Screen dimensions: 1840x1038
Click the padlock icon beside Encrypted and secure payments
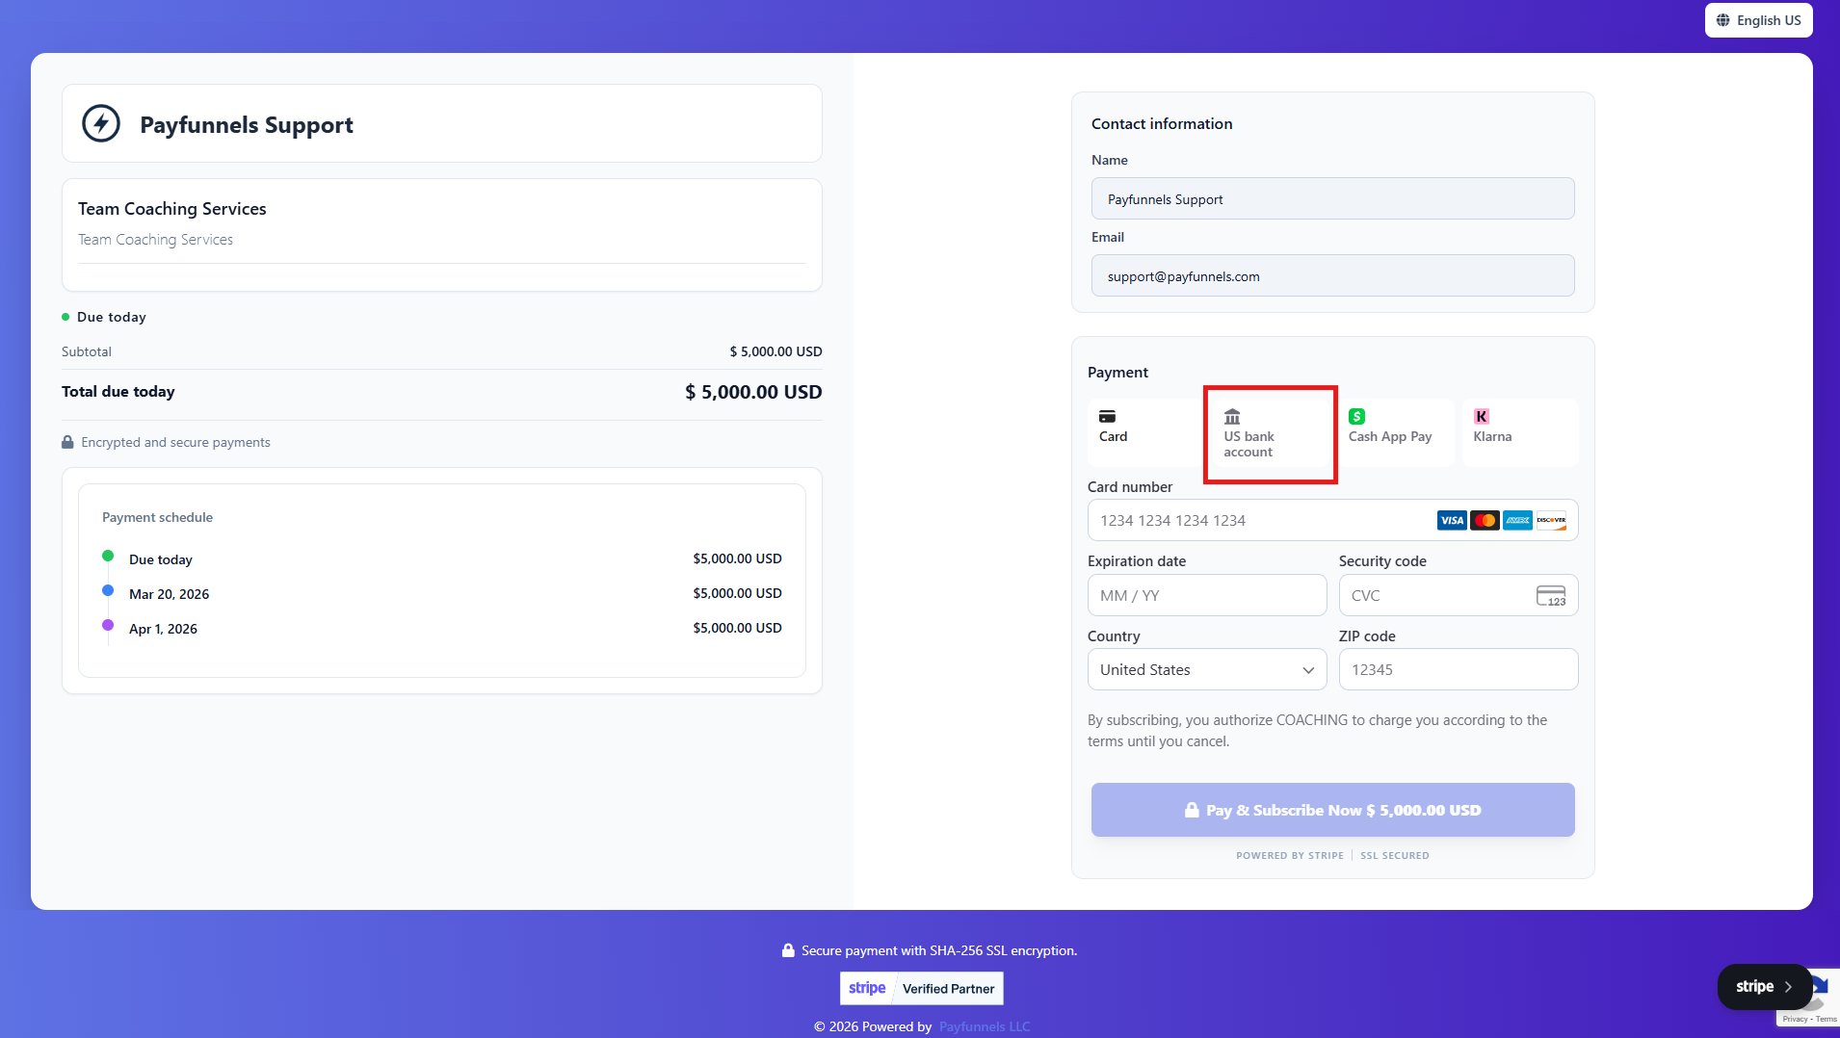67,443
